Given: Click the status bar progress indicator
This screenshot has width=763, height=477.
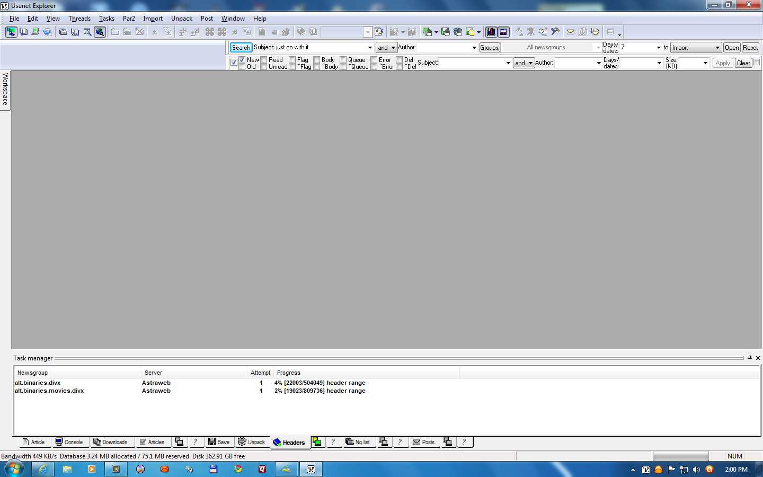Looking at the screenshot, I should click(x=680, y=456).
